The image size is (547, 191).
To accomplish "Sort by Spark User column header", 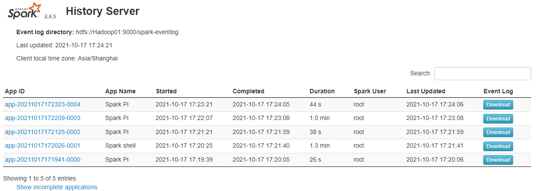I will (x=370, y=91).
